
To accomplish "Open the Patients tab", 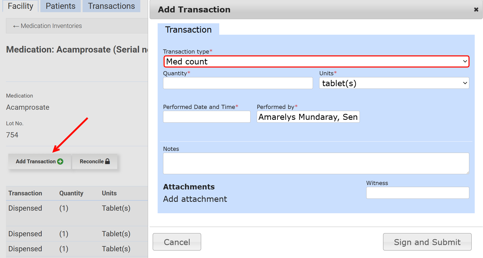I will [61, 6].
